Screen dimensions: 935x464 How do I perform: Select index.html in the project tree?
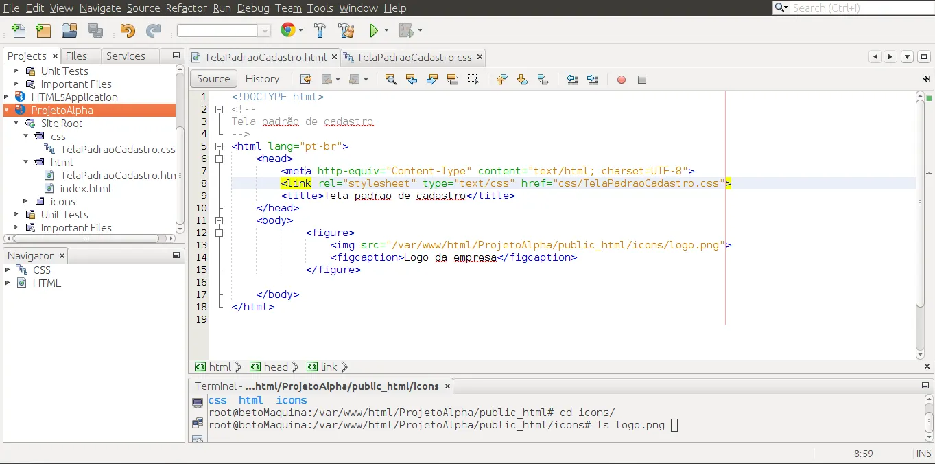tap(85, 188)
